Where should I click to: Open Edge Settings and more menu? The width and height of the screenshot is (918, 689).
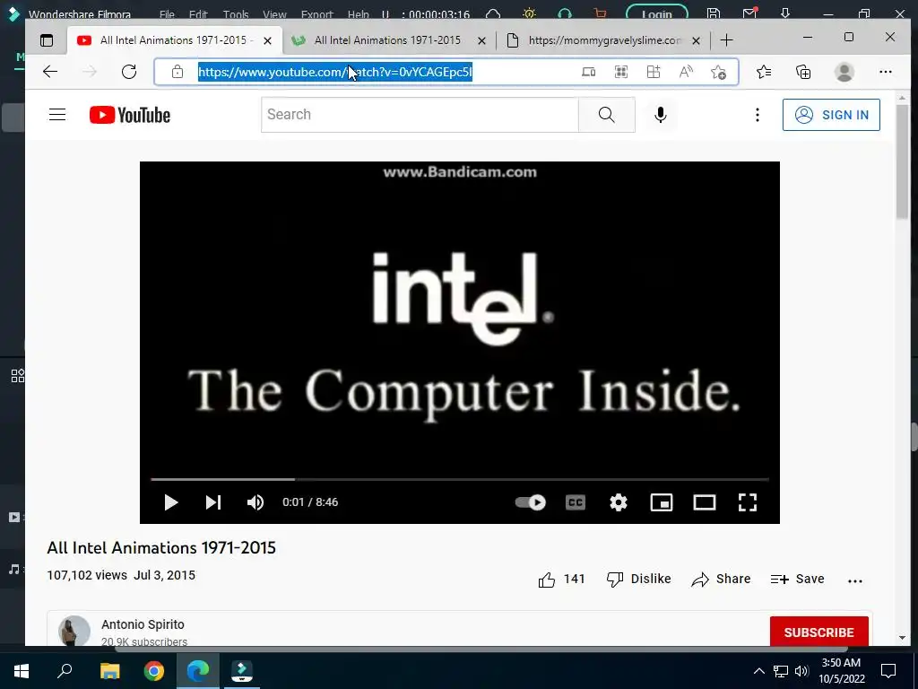tap(886, 72)
